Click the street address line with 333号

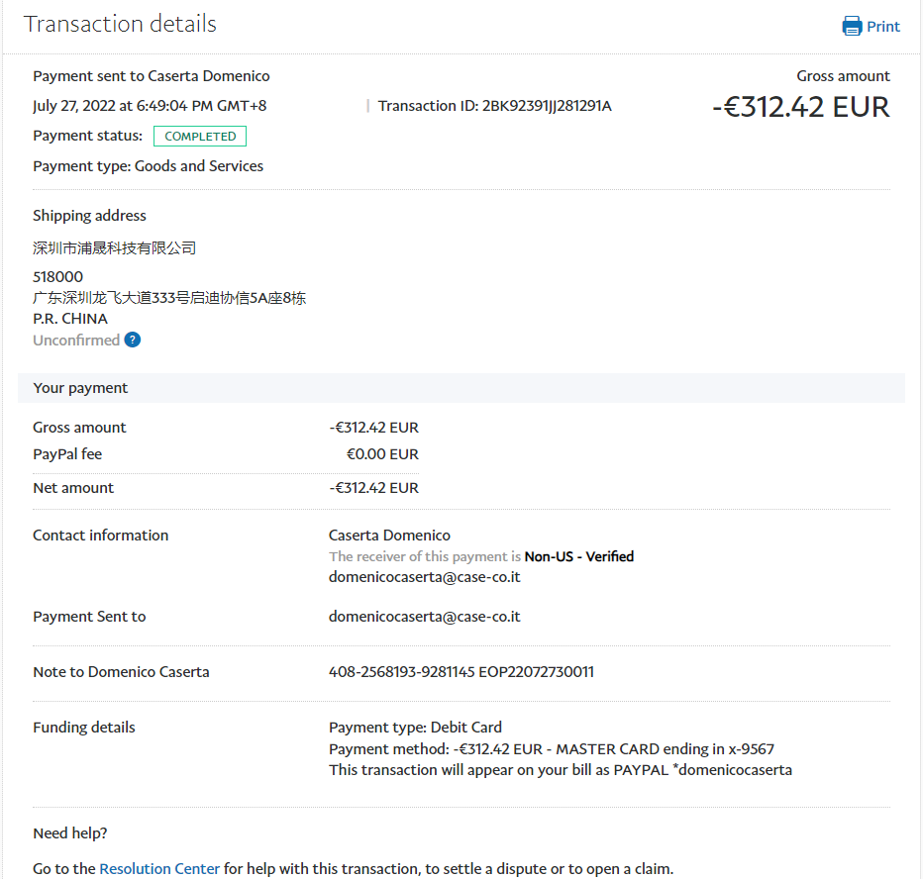pyautogui.click(x=169, y=298)
